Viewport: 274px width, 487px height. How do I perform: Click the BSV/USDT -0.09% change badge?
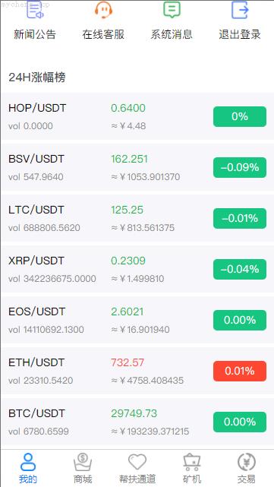(x=240, y=167)
